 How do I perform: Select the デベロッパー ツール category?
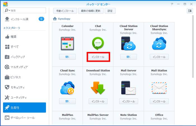coord(25,118)
